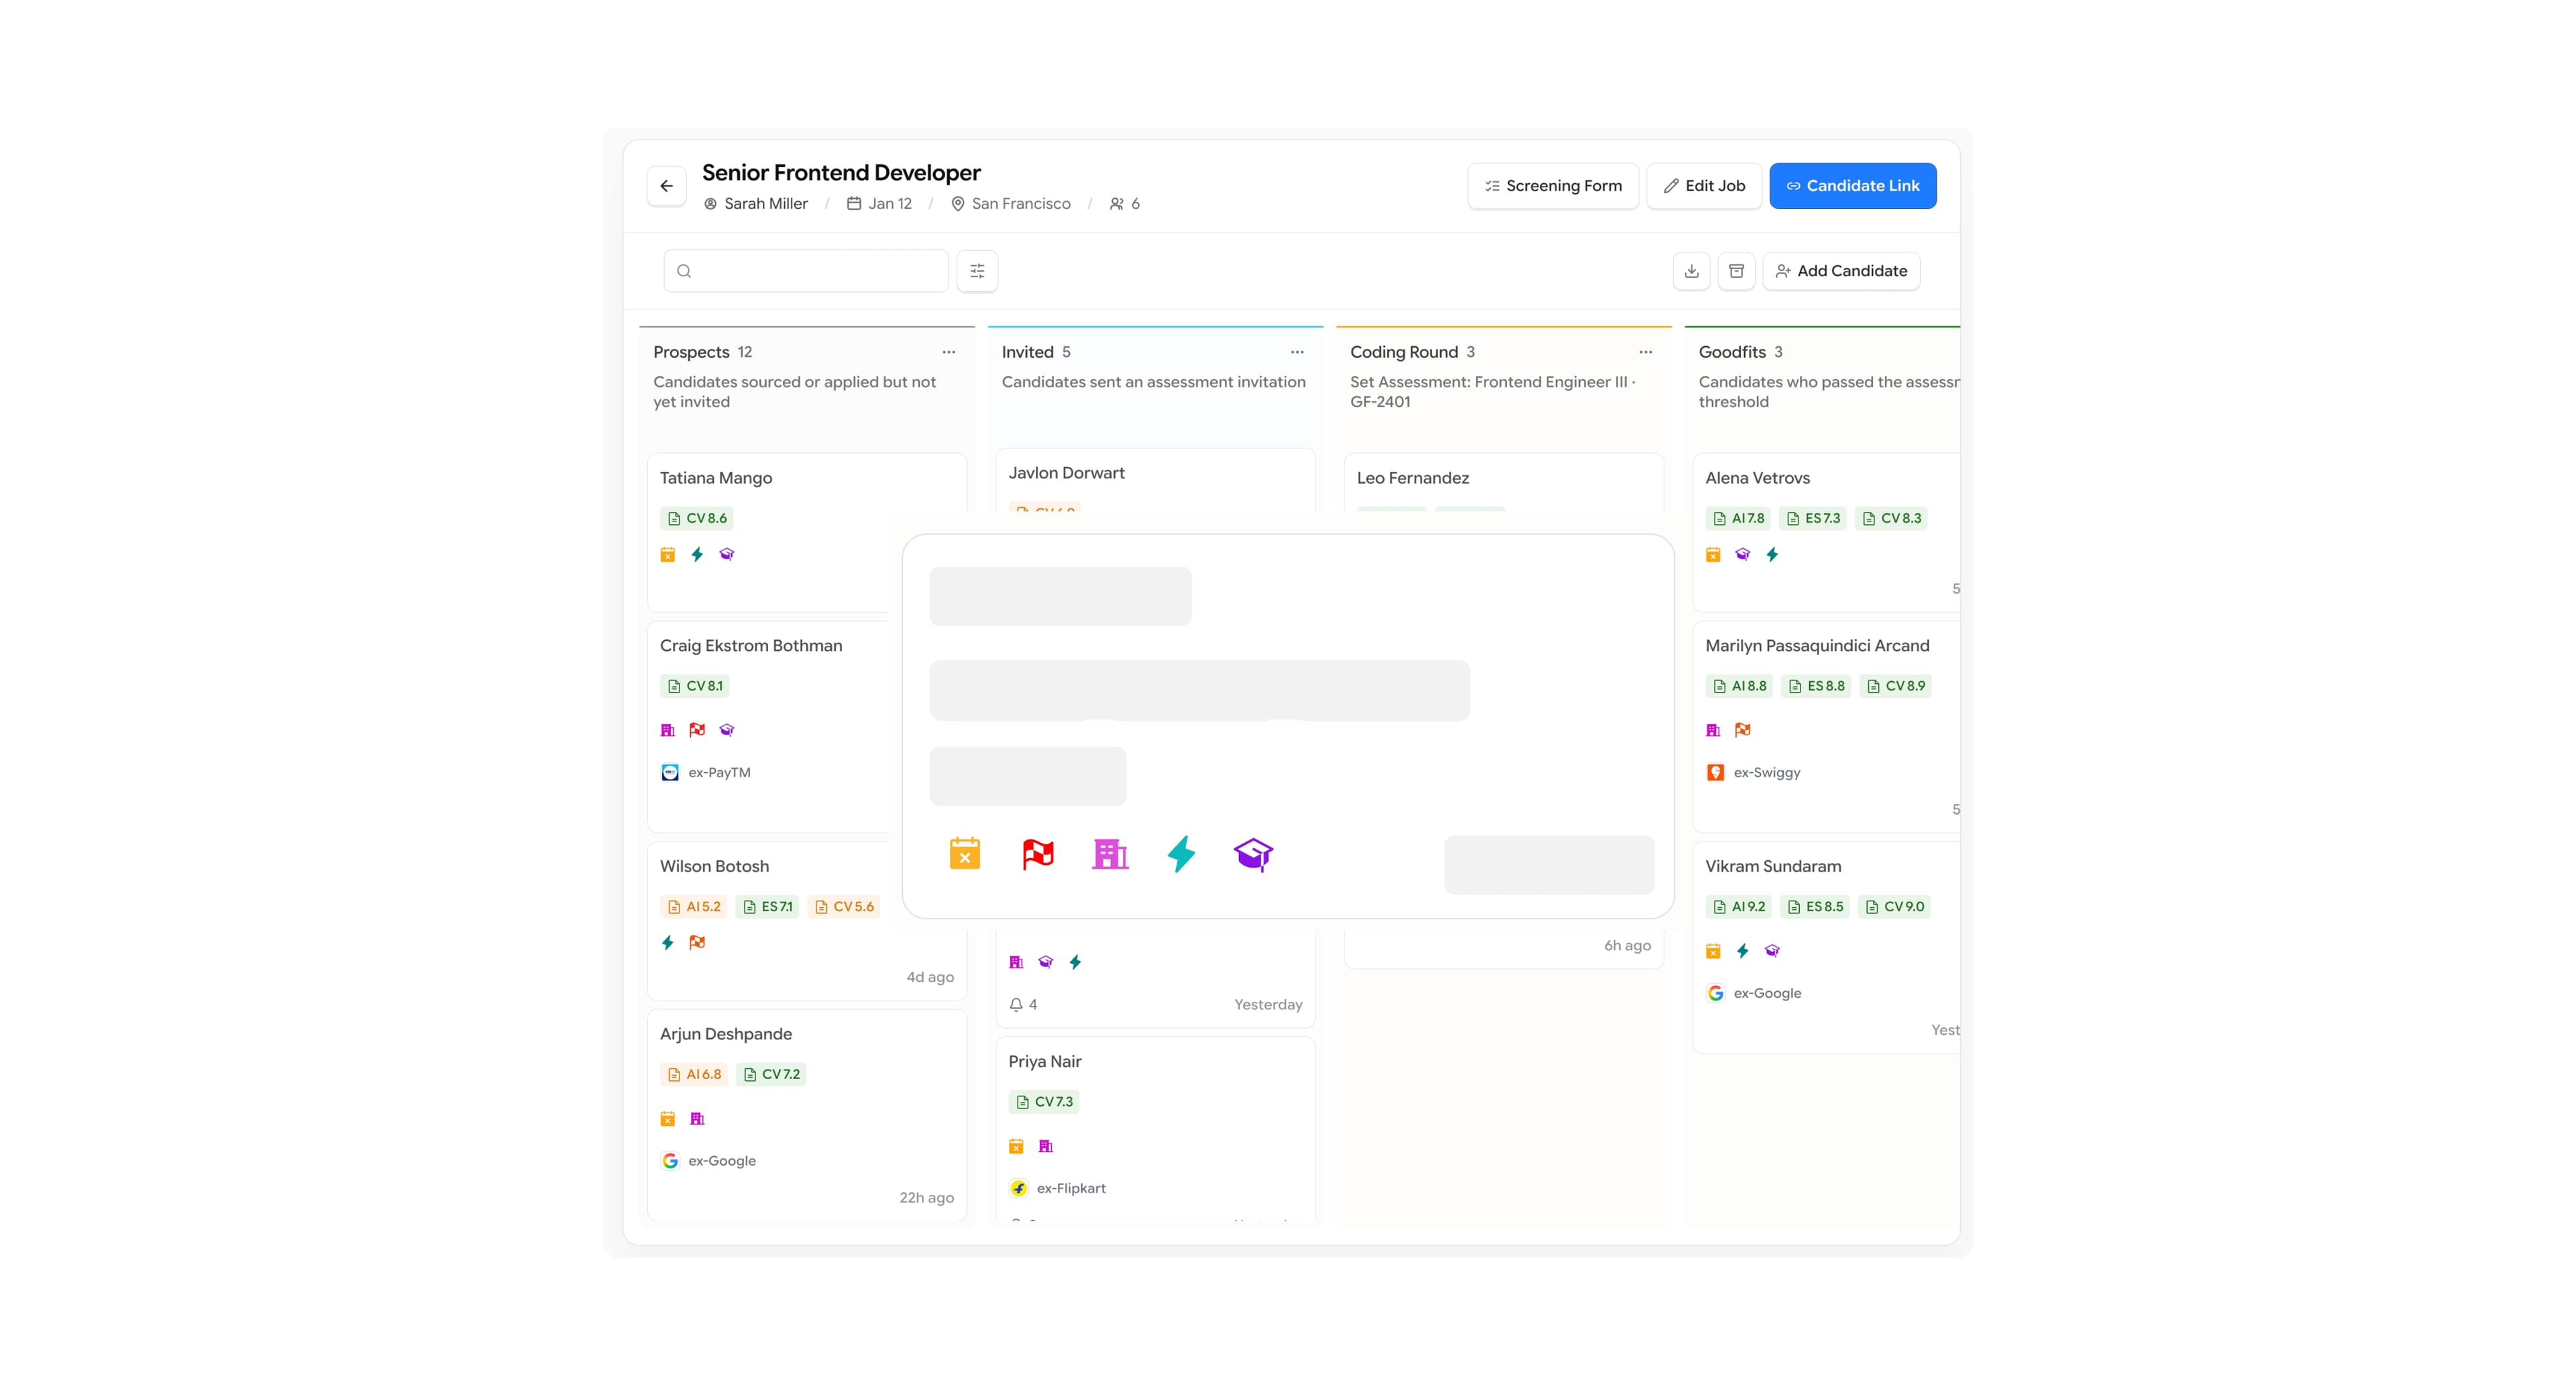This screenshot has width=2576, height=1385.
Task: Click the large red flag icon in popup
Action: pos(1038,854)
